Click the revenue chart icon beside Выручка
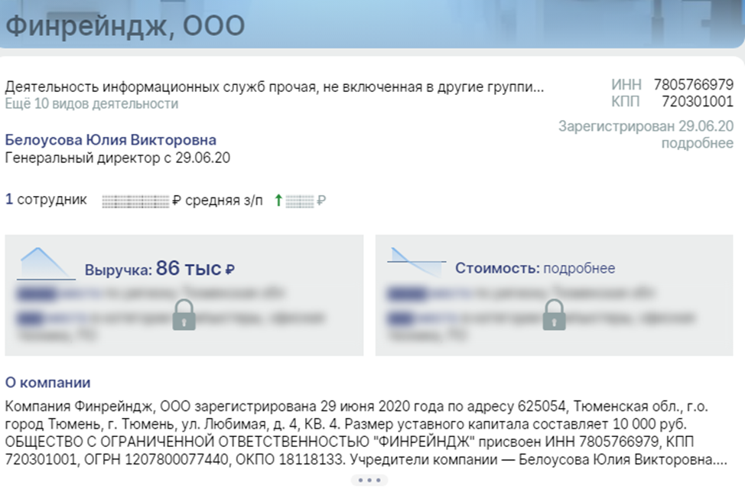 [46, 263]
